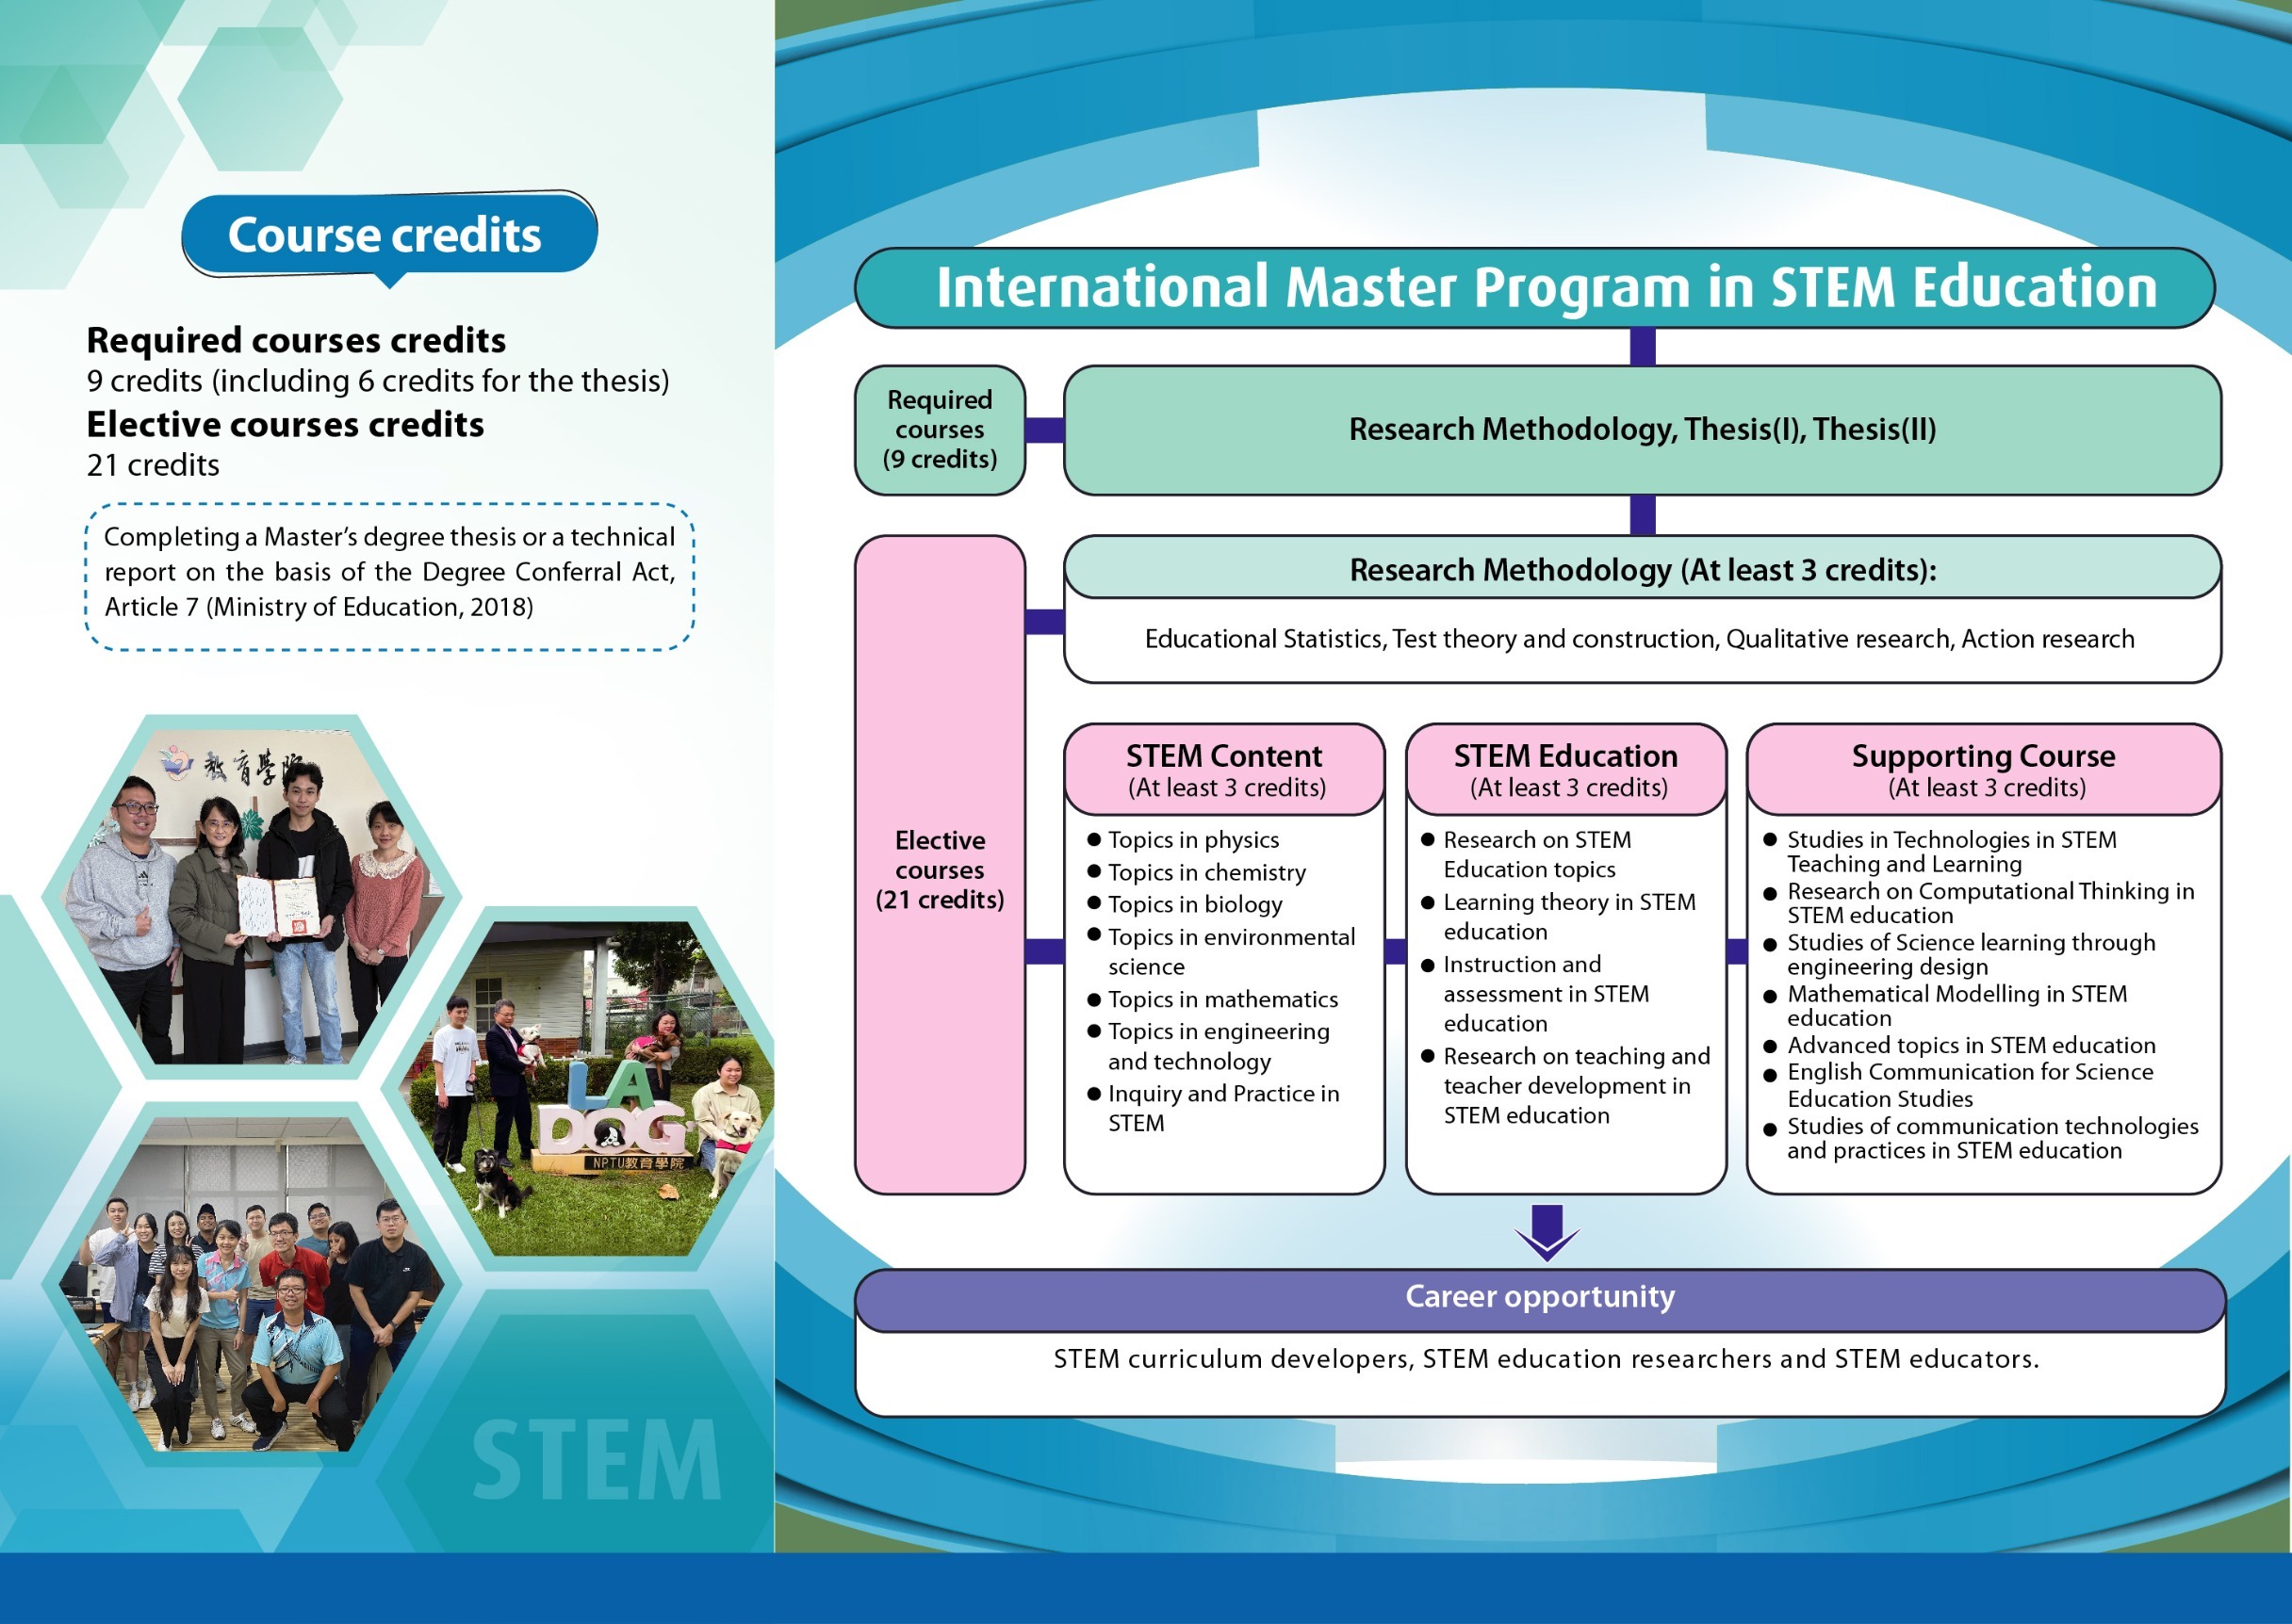Click the Career opportunity header bar
This screenshot has width=2292, height=1624.
pyautogui.click(x=1539, y=1297)
